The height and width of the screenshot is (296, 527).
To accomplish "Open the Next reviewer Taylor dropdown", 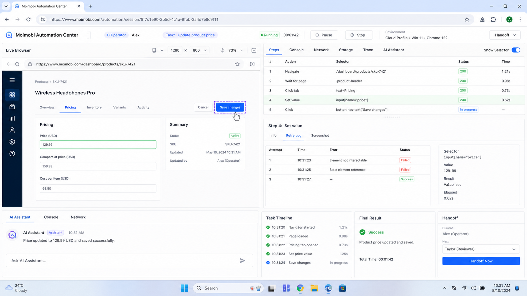I will [x=481, y=249].
